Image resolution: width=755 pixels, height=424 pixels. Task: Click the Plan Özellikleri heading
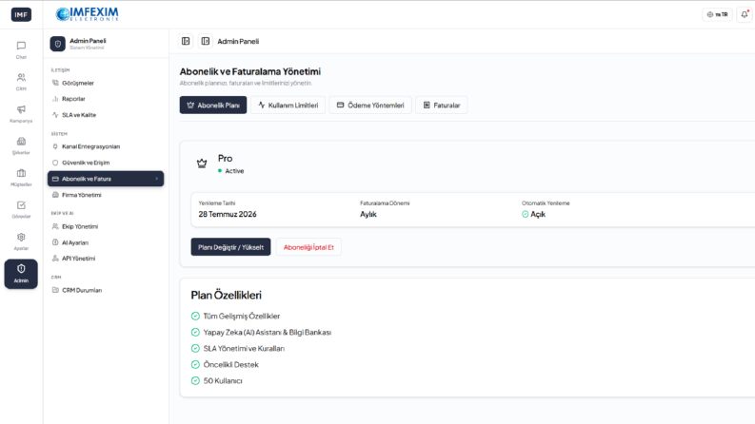point(227,295)
